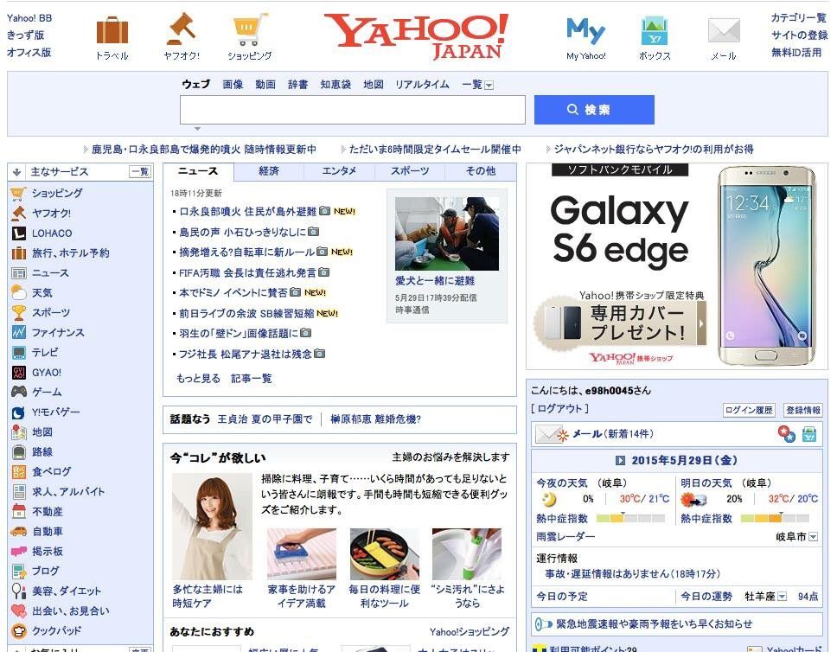837x652 pixels.
Task: Open 榊原郁恵 離婚危機? trending link
Action: 376,419
